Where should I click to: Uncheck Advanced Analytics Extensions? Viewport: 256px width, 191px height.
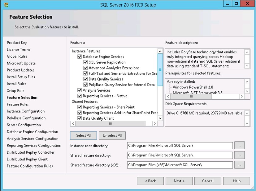click(85, 68)
